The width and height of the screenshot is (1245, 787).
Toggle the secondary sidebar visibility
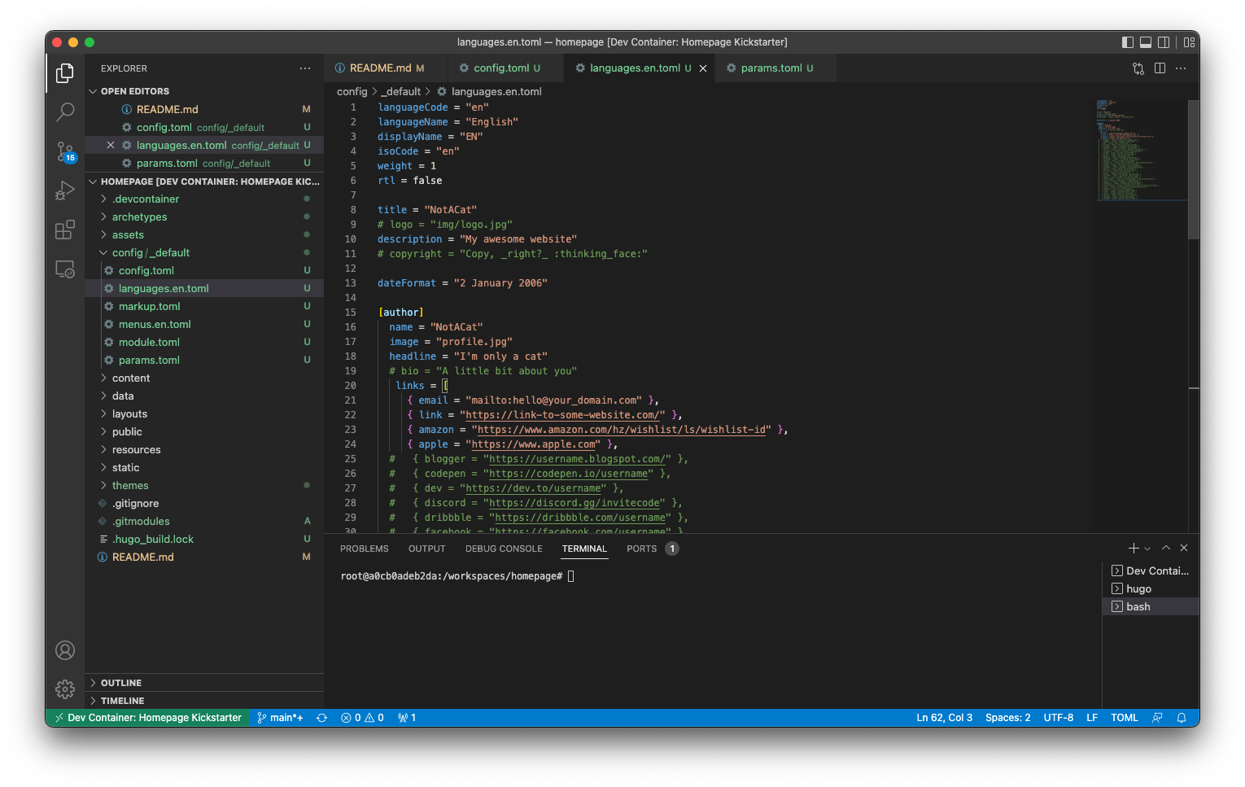[x=1164, y=42]
